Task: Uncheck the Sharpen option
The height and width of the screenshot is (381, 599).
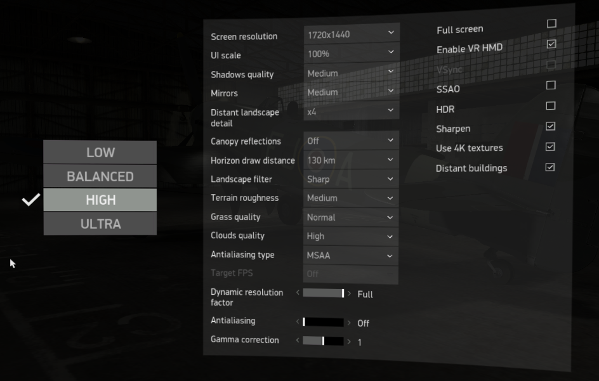Action: [551, 126]
